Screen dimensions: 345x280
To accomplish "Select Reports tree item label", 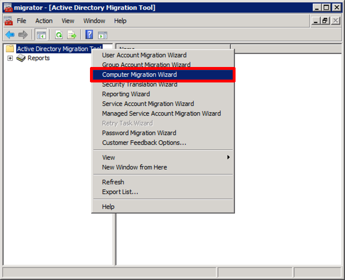I will pos(38,58).
